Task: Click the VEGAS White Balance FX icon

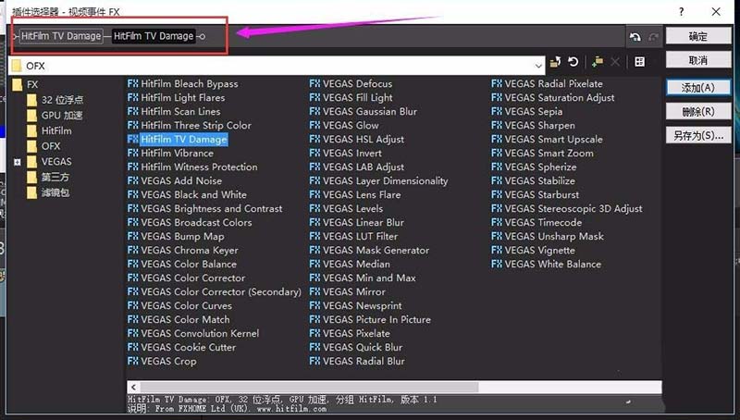Action: click(x=498, y=265)
